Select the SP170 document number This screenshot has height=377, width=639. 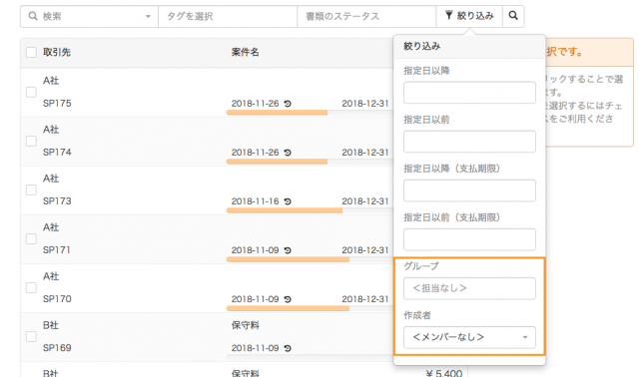57,299
